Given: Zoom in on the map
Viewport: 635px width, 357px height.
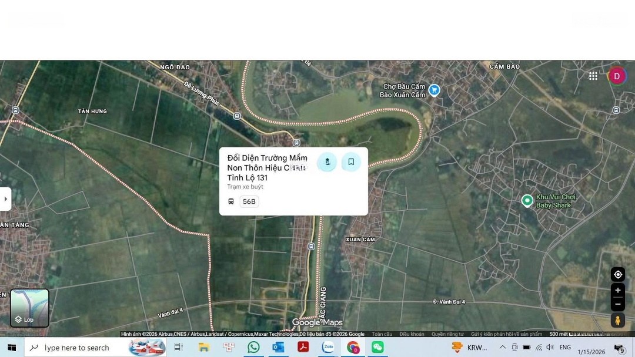Looking at the screenshot, I should [x=617, y=291].
